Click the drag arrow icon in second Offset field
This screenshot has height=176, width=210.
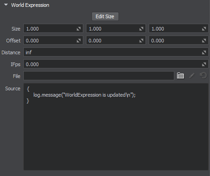coord(141,41)
